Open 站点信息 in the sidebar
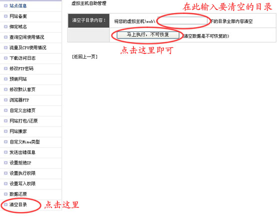 point(18,6)
